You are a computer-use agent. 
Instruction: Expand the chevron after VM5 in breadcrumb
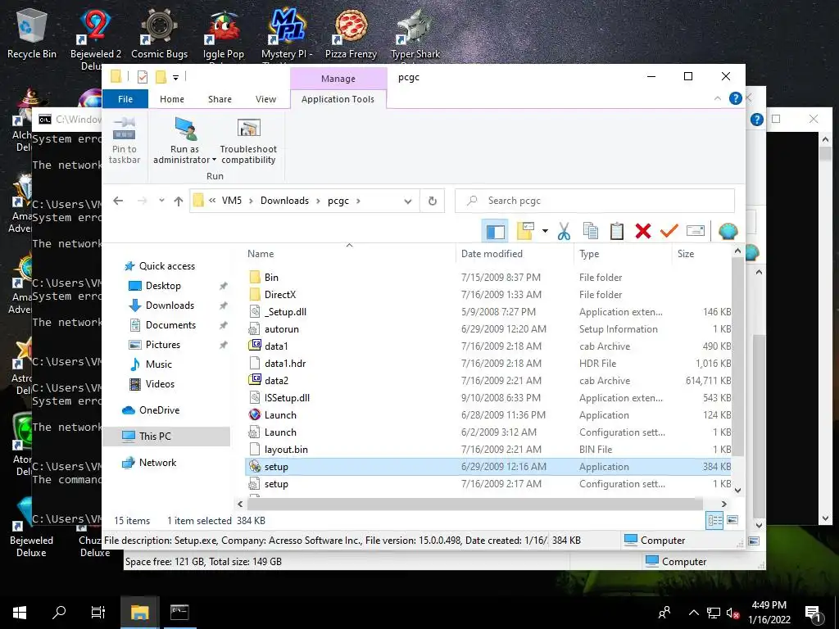(x=251, y=201)
